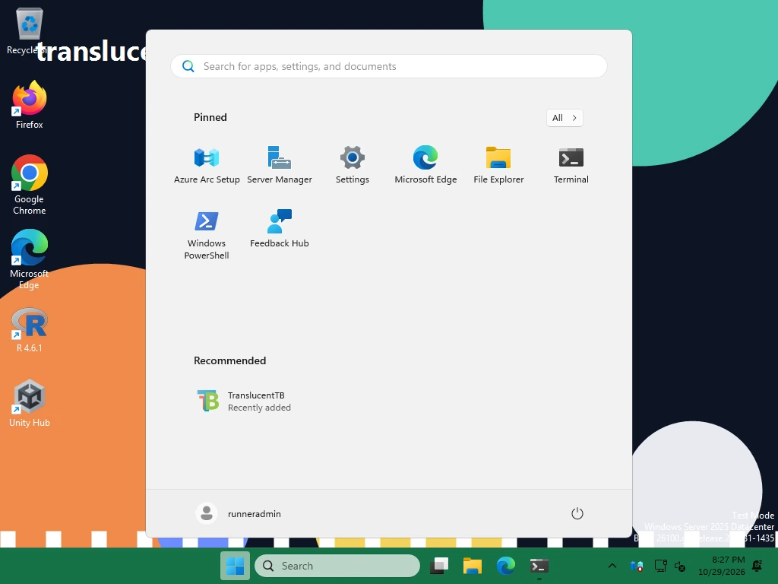Open Azure Arc Setup from pinned apps

point(207,165)
